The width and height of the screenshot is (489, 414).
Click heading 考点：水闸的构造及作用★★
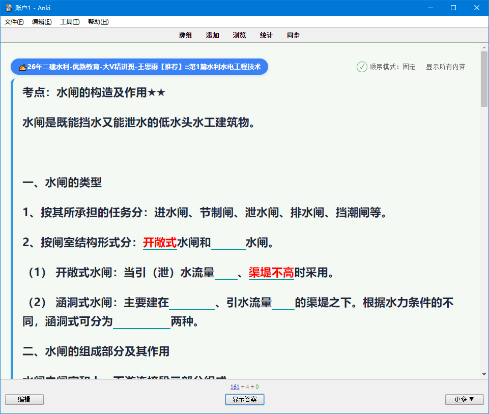pos(94,93)
